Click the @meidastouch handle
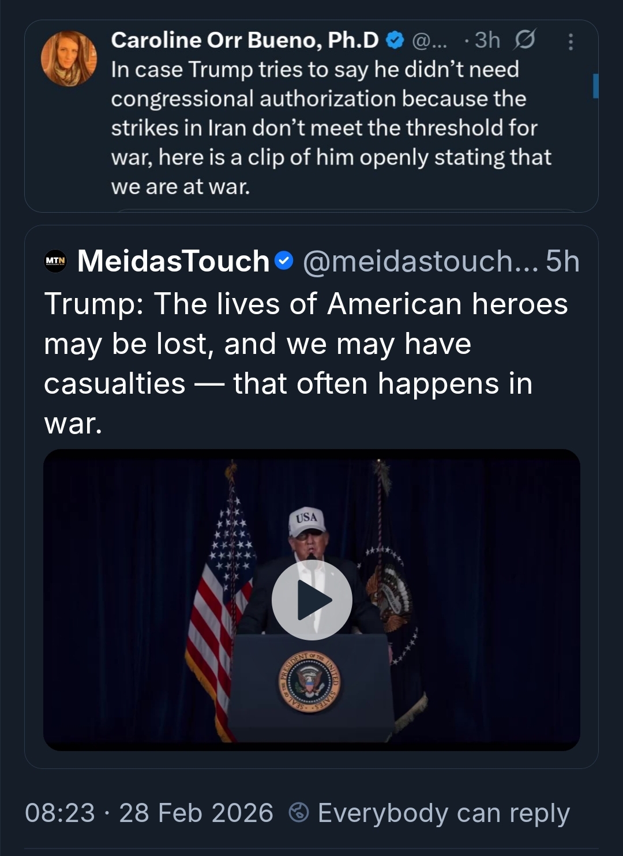 click(x=420, y=261)
